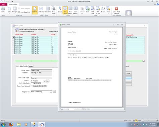Click the ellipsis button beside Status
This screenshot has height=127, width=159.
[48, 81]
